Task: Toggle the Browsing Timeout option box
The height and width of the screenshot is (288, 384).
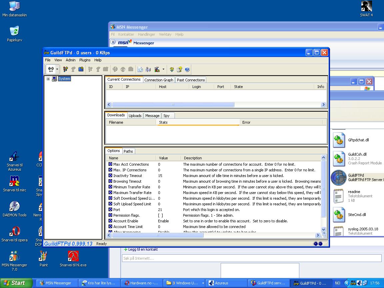Action: [110, 181]
